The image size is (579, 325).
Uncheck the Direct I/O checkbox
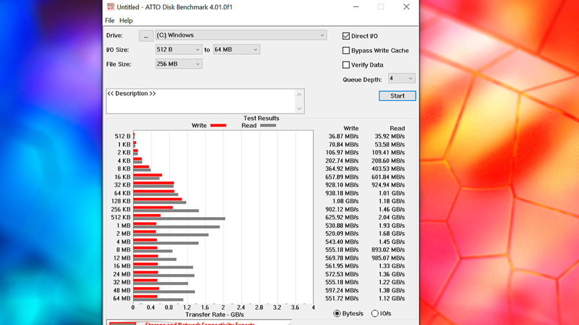pos(346,36)
